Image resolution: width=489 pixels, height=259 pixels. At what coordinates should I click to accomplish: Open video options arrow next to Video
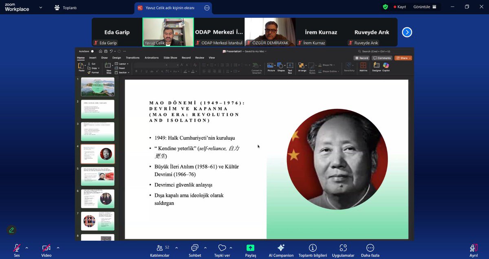(x=58, y=248)
